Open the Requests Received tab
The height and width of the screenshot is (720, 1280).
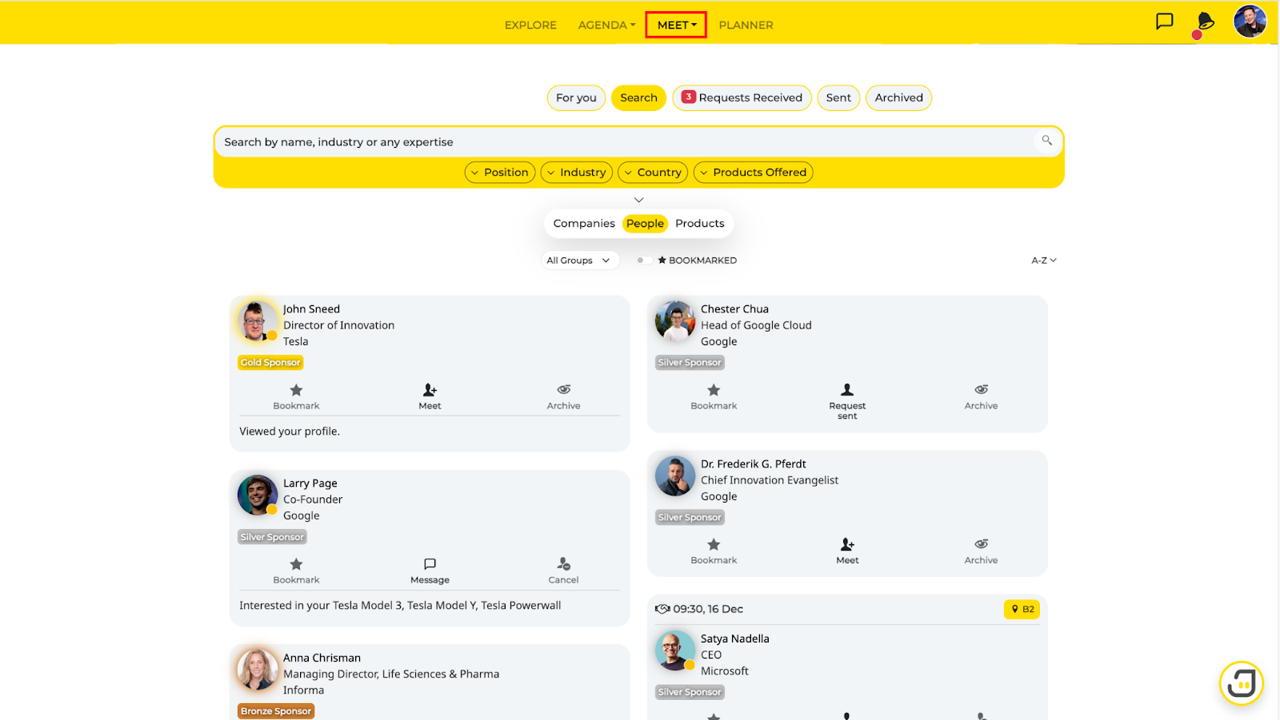tap(742, 97)
